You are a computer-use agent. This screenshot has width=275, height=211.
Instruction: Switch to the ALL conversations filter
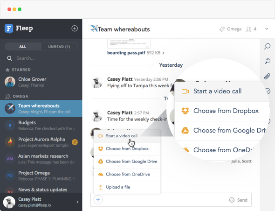click(23, 47)
